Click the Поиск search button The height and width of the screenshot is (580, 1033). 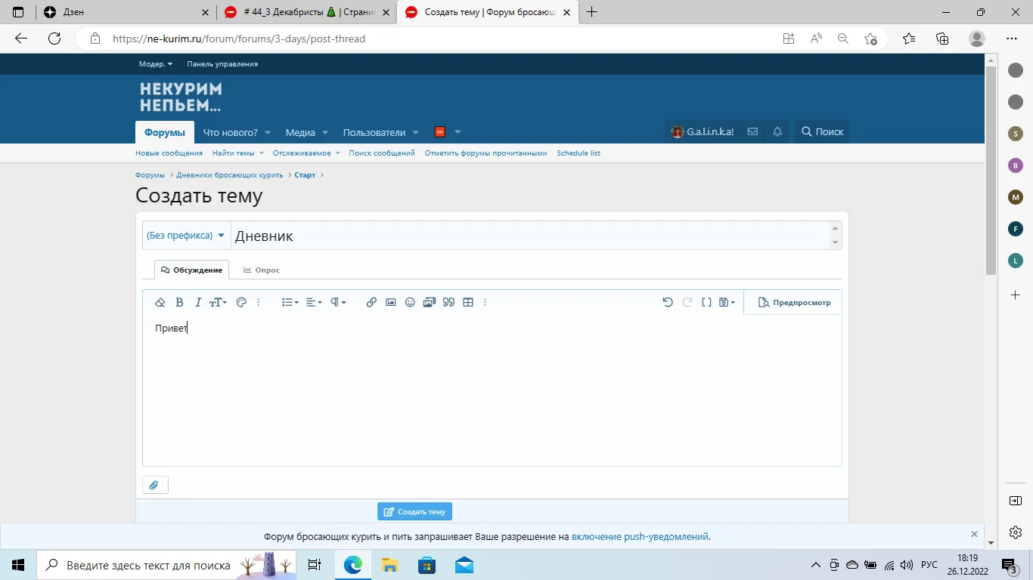pyautogui.click(x=822, y=131)
